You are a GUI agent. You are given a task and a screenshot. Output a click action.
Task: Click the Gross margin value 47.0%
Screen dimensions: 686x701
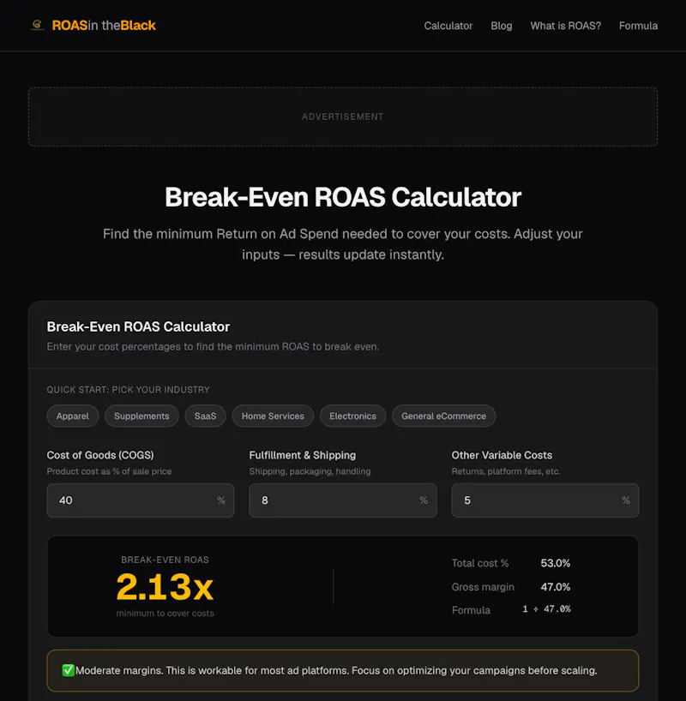point(556,587)
